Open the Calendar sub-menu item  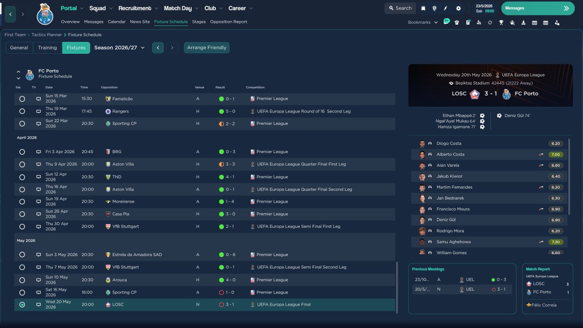(117, 22)
